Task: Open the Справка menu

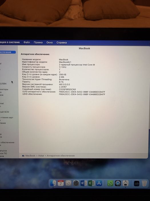Action: click(x=62, y=42)
